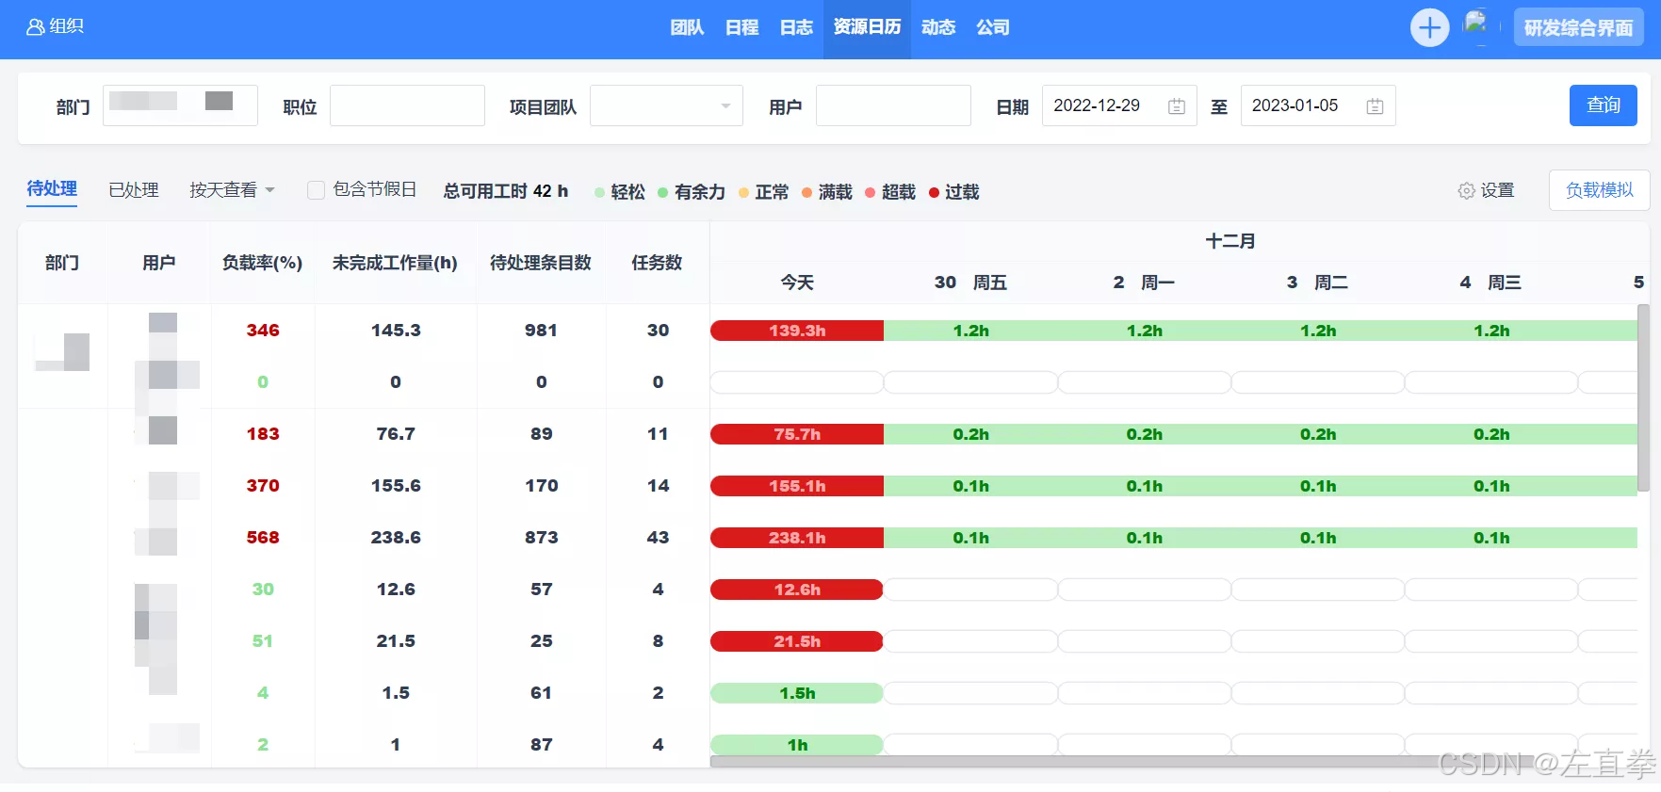Focus the 职位 input field

click(x=407, y=105)
